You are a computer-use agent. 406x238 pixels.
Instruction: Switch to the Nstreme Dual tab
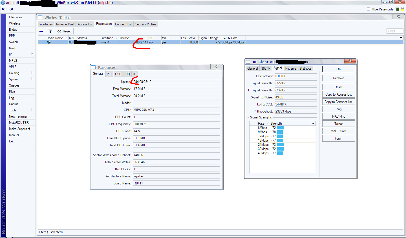65,24
